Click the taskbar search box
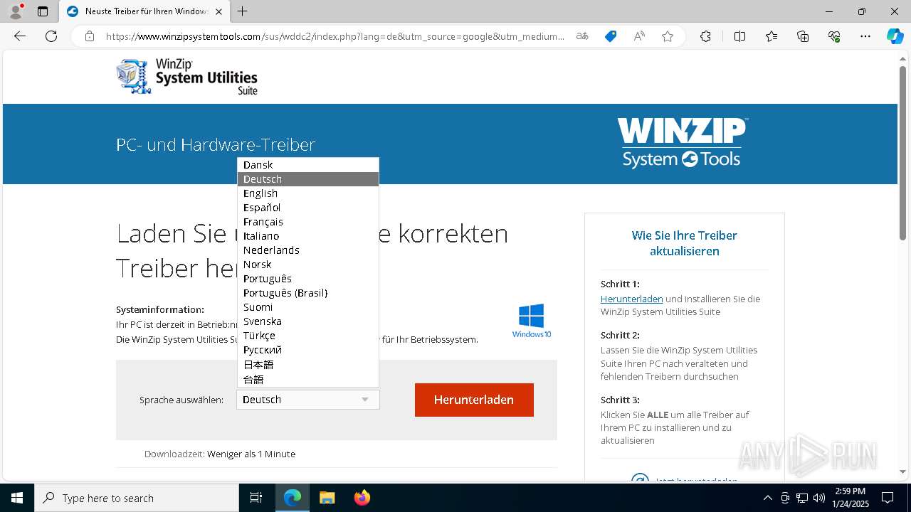 click(x=137, y=498)
